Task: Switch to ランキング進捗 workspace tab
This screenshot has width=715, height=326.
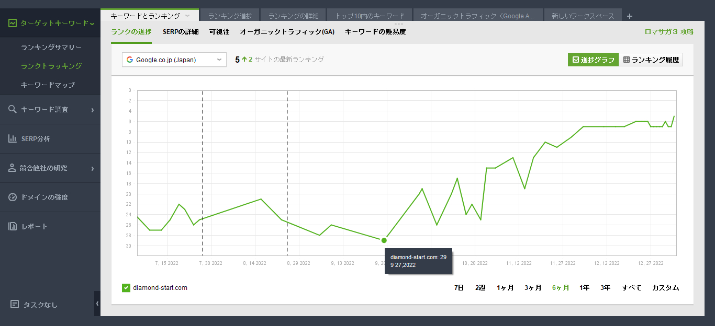Action: [x=229, y=16]
